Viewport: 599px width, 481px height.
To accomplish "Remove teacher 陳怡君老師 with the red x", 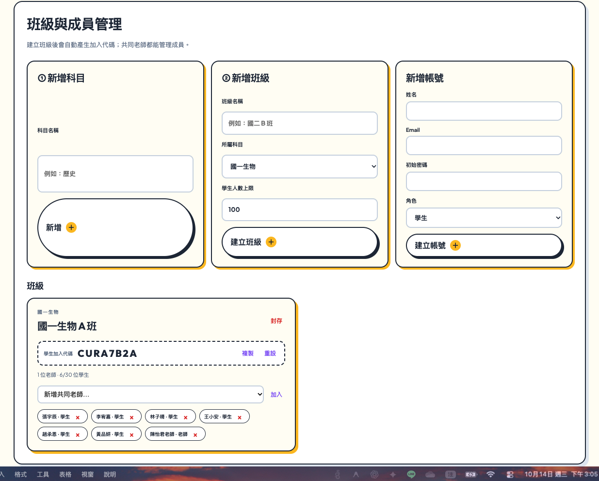I will [x=195, y=435].
